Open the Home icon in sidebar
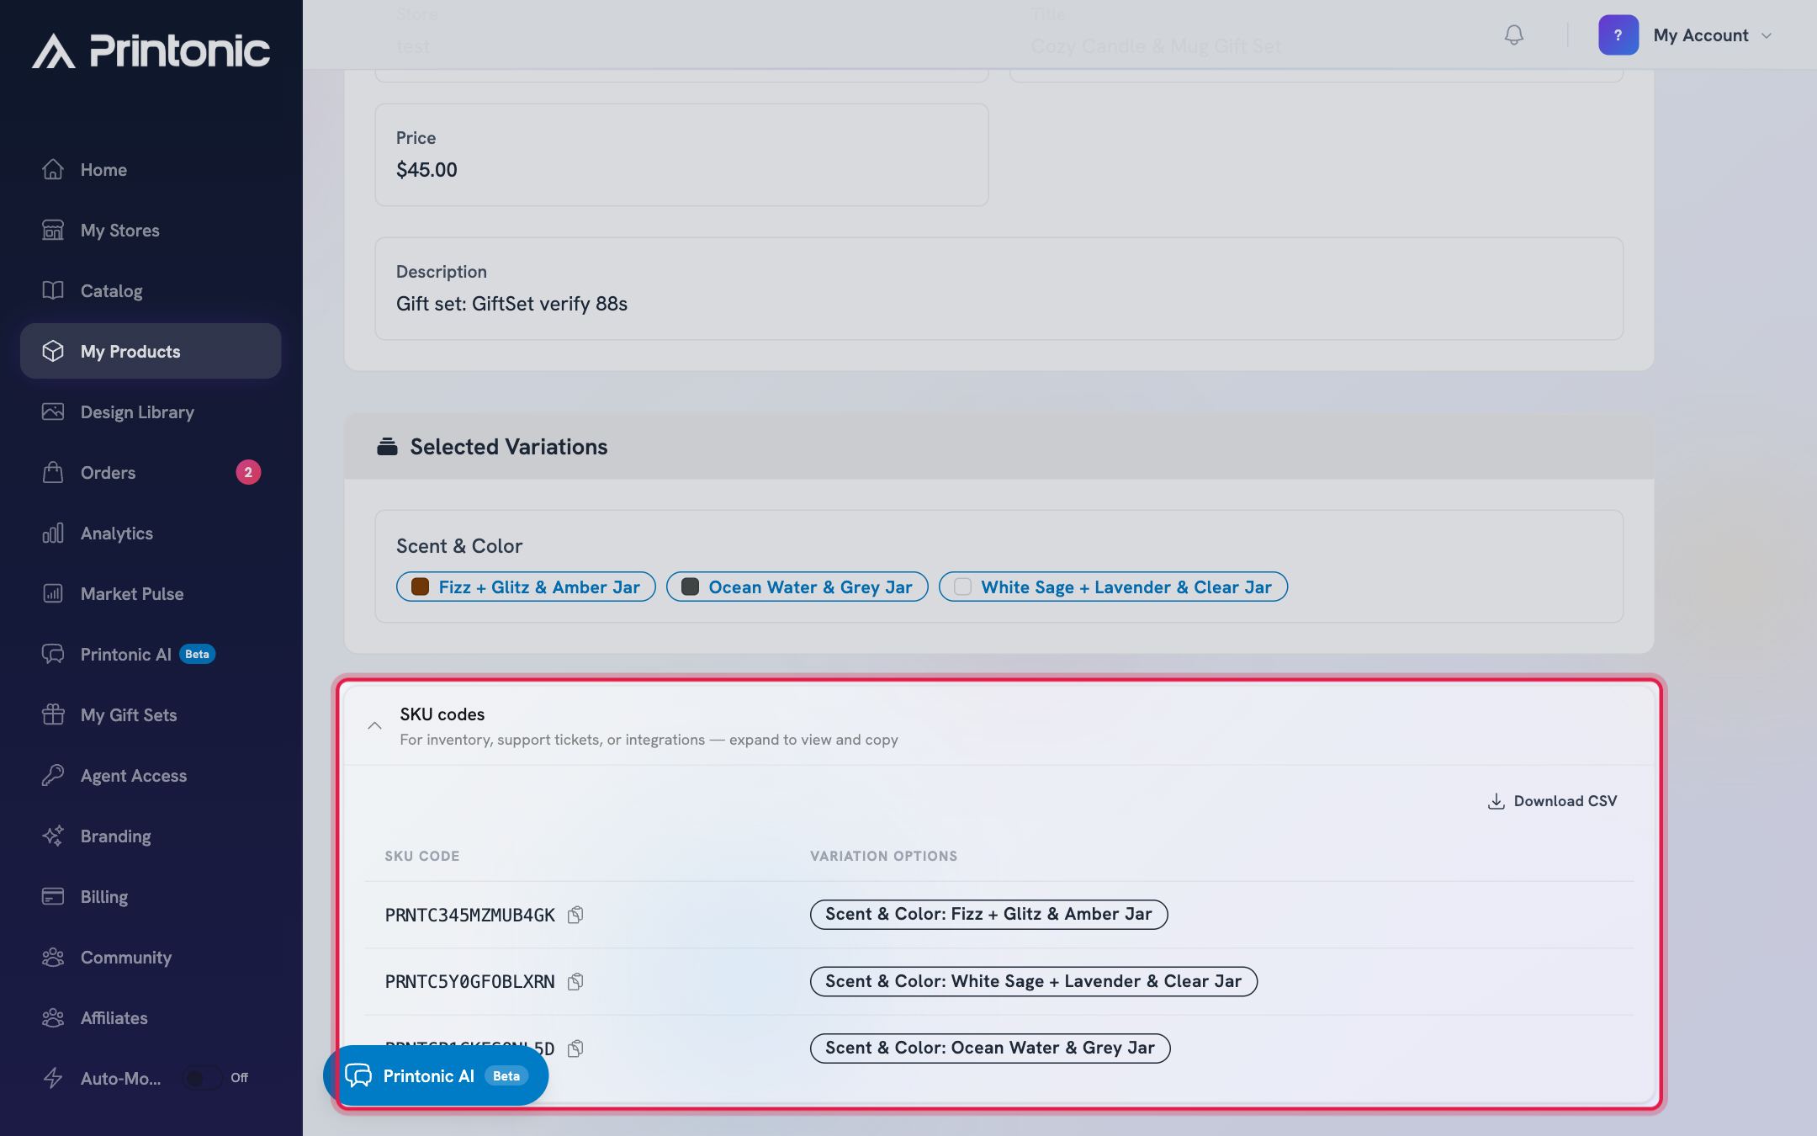Image resolution: width=1817 pixels, height=1136 pixels. (53, 169)
